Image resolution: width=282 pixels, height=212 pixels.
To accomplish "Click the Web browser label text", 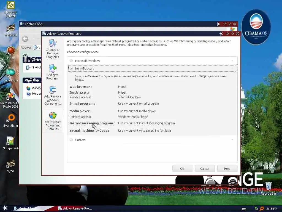I will pos(80,87).
